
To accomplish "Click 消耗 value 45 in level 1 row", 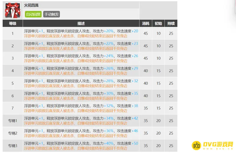I will coord(146,33).
